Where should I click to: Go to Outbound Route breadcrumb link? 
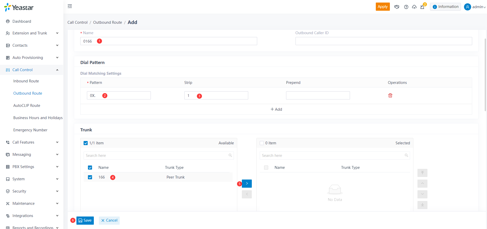[108, 22]
